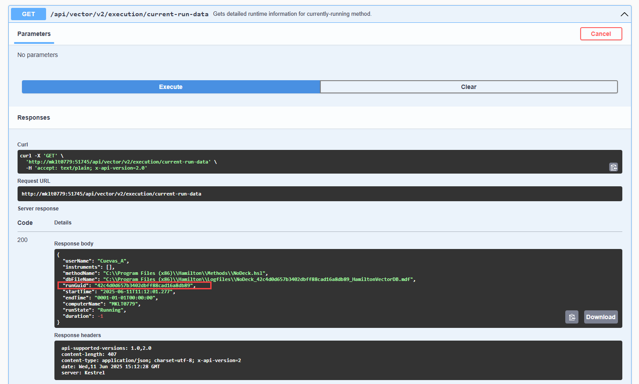The width and height of the screenshot is (639, 384).
Task: Click the endpoint path /api/vector/v2/execution/current-run-data
Action: (129, 14)
